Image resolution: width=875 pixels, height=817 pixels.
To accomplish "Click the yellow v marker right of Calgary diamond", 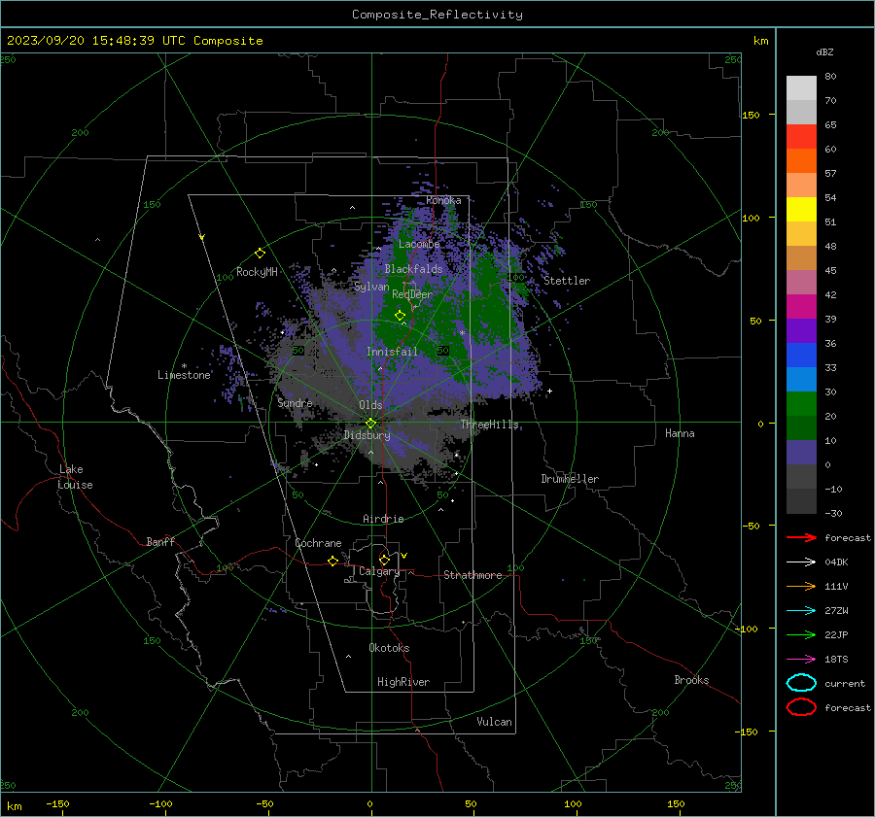I will tap(404, 556).
